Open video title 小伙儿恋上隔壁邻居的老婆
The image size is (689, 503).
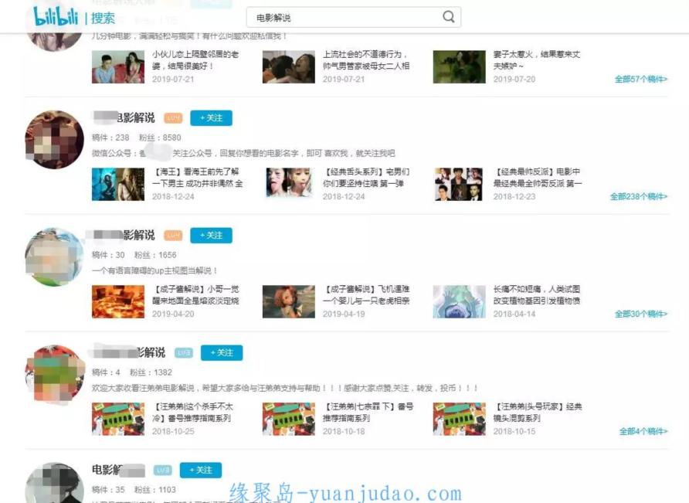(195, 59)
